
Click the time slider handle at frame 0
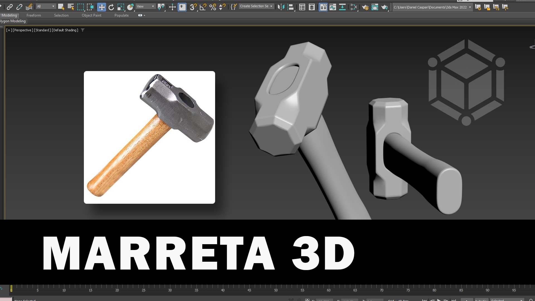point(11,289)
